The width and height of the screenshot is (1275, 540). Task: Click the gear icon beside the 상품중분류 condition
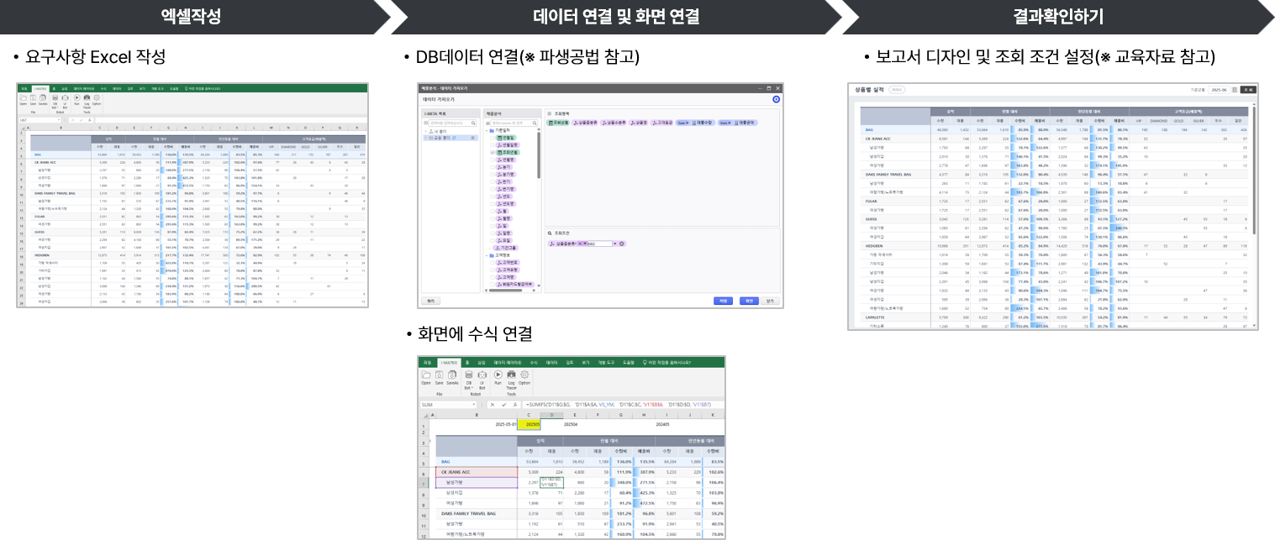click(623, 244)
